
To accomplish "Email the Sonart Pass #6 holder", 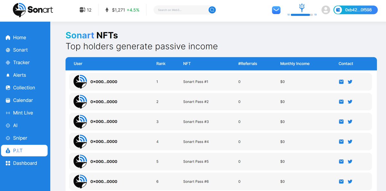I will tap(341, 181).
